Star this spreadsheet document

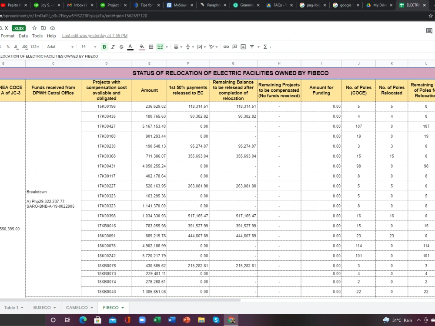[34, 28]
